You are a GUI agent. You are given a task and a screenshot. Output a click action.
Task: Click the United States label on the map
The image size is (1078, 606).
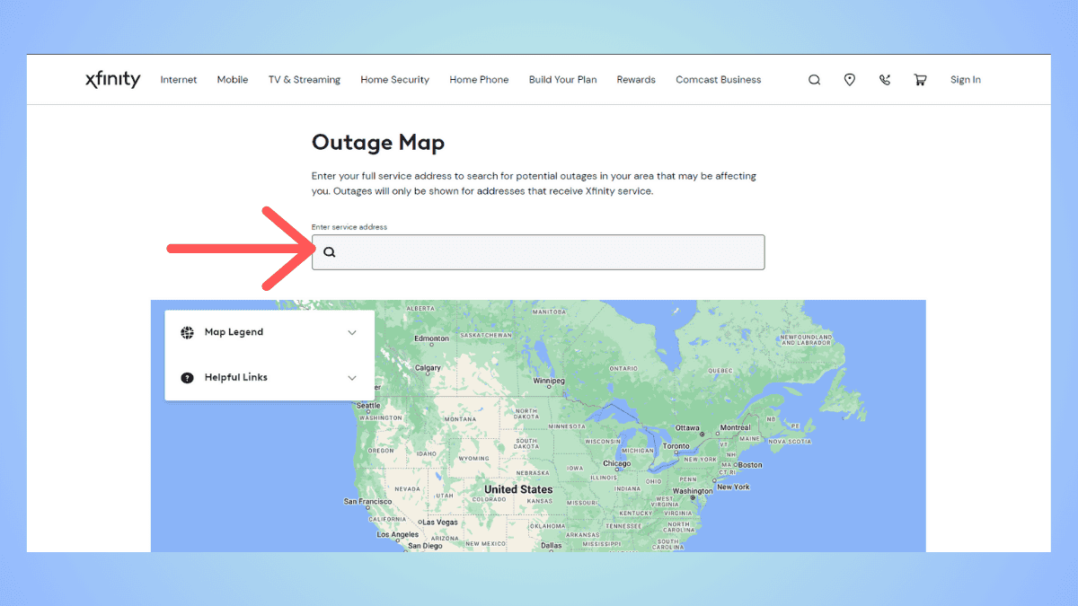click(517, 489)
